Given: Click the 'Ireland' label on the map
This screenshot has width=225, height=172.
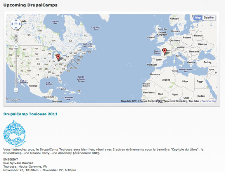Looking at the screenshot, I should coord(151,37).
